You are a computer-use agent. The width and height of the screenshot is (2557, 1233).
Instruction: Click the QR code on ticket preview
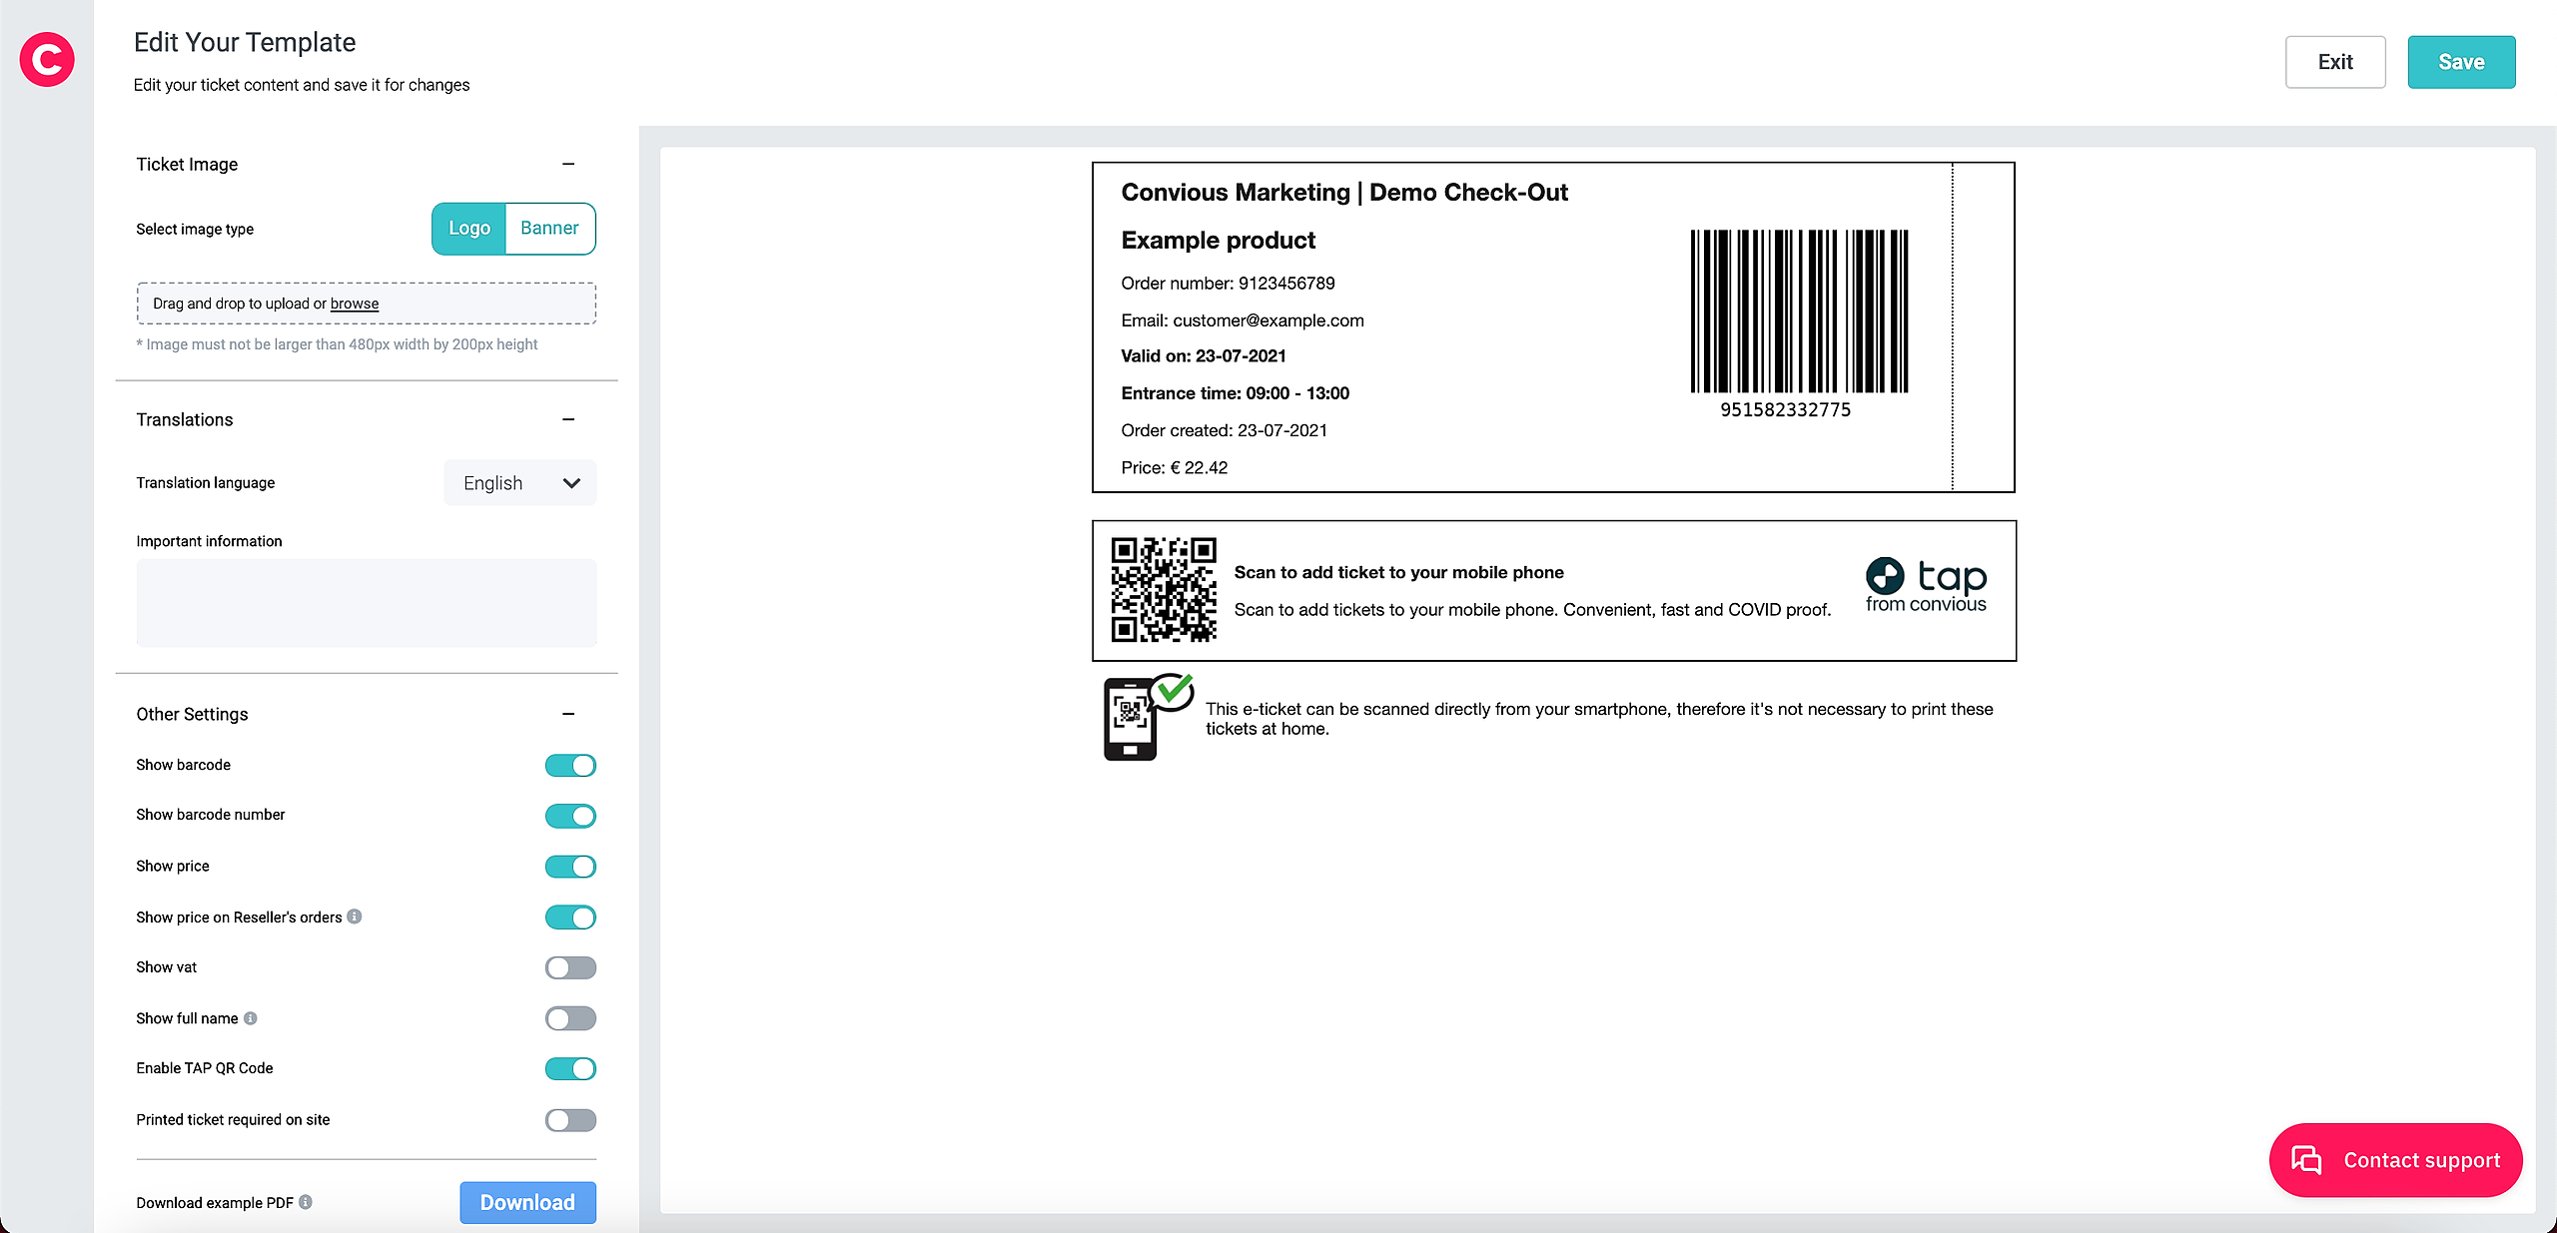pos(1164,589)
